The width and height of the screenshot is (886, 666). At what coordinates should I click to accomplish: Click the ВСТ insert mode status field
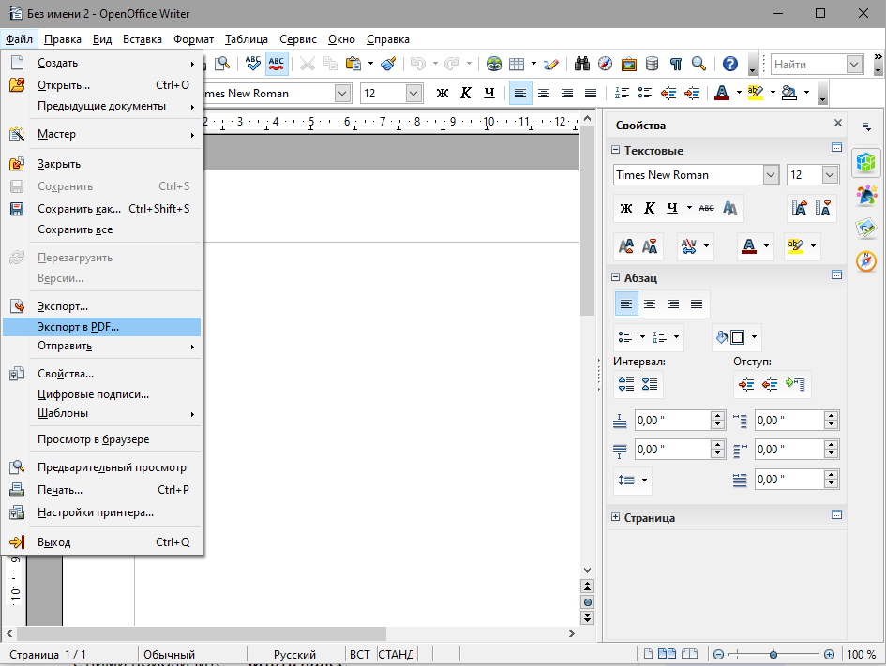(360, 654)
